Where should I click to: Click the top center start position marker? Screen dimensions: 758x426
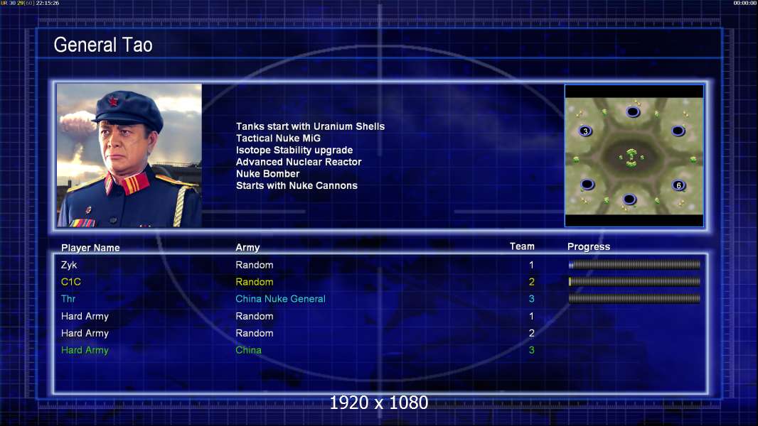tap(633, 112)
